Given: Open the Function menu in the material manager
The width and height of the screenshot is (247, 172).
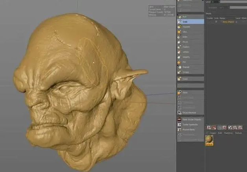Looking at the screenshot, I should tap(228, 133).
